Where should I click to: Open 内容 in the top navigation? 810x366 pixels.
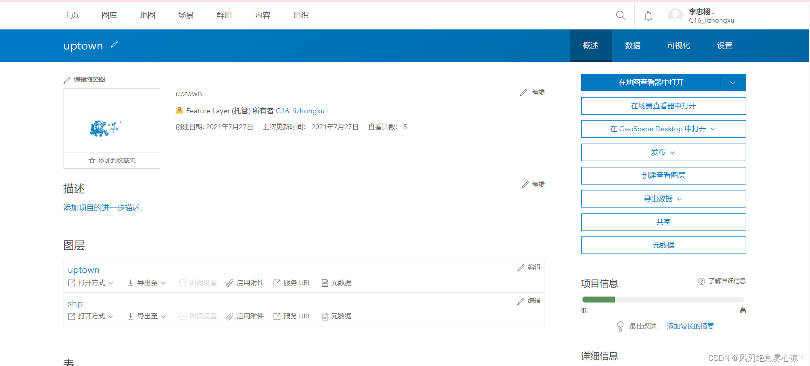pos(262,15)
